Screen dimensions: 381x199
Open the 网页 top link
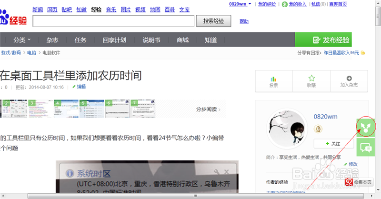[52, 10]
